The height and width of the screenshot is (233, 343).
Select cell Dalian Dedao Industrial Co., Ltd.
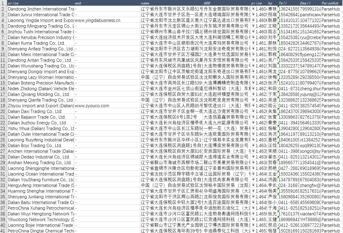coord(41,157)
